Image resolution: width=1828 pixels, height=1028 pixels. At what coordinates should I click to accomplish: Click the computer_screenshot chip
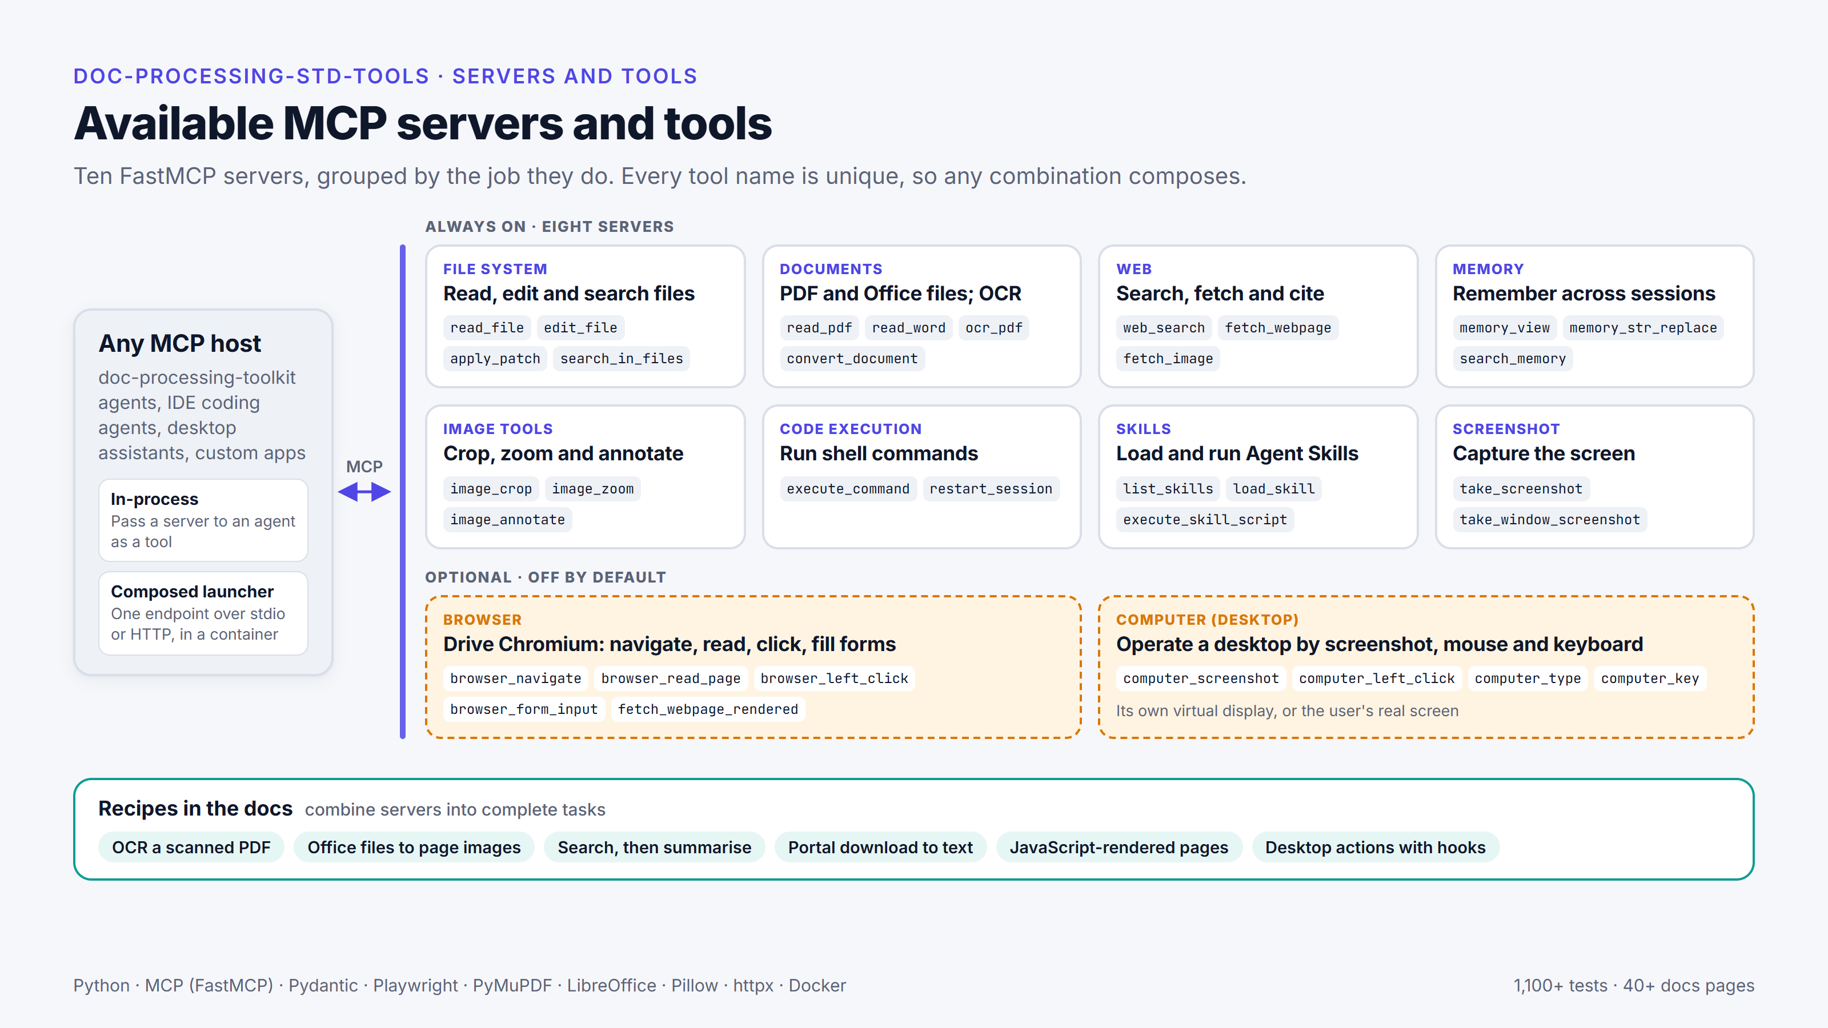coord(1201,679)
